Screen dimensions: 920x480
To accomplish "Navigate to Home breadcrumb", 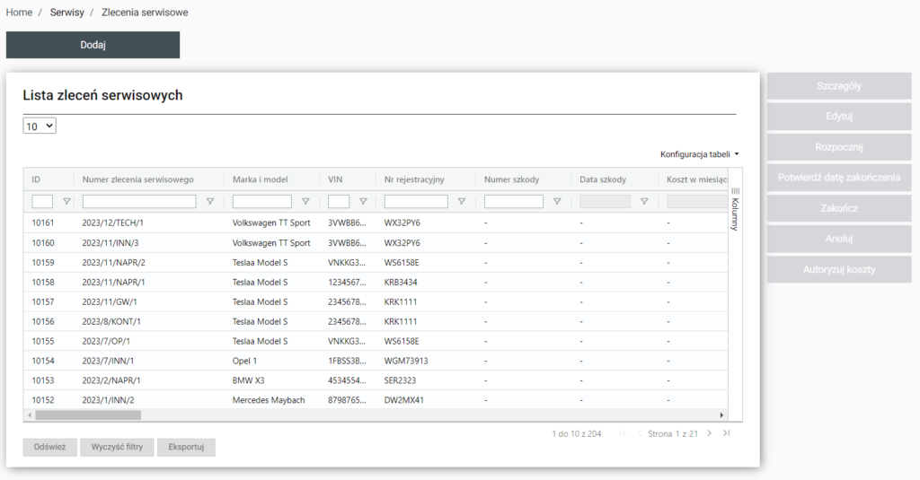I will tap(19, 13).
